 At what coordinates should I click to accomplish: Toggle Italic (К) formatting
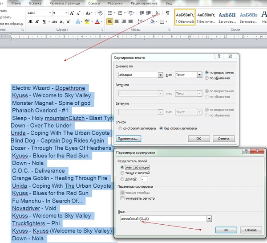point(37,21)
